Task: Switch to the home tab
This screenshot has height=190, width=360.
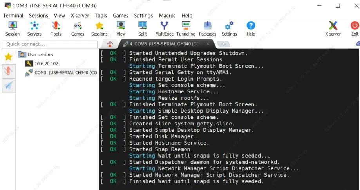Action: (110, 44)
